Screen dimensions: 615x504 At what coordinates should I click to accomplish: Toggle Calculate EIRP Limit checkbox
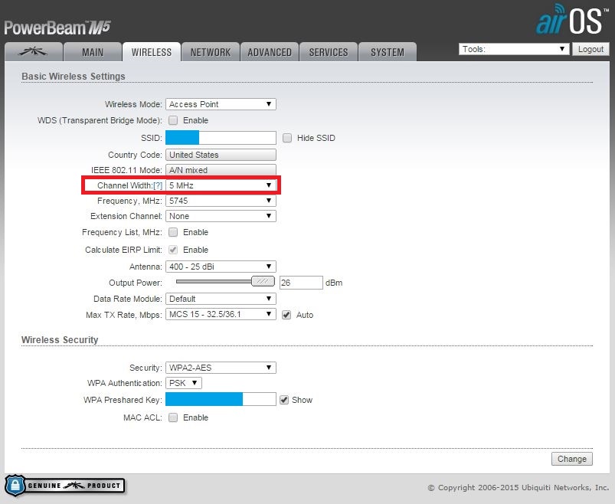click(173, 250)
